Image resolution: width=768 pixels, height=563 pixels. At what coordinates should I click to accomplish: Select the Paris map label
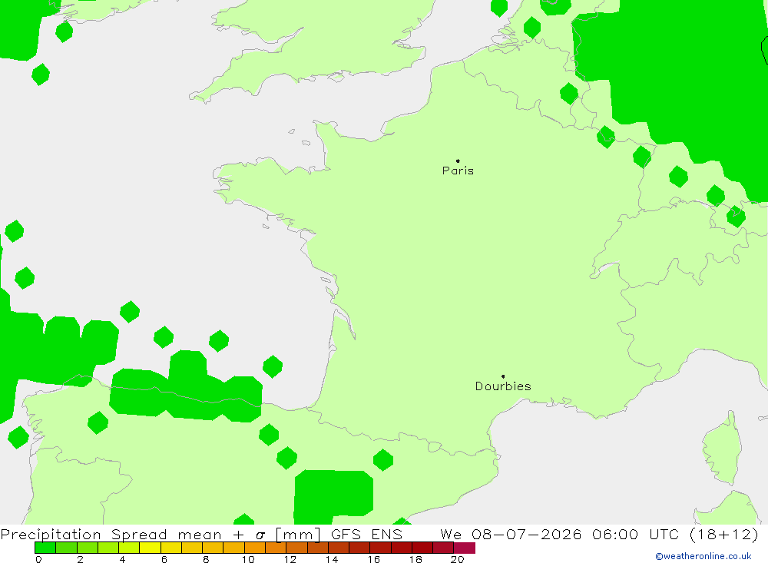point(458,171)
